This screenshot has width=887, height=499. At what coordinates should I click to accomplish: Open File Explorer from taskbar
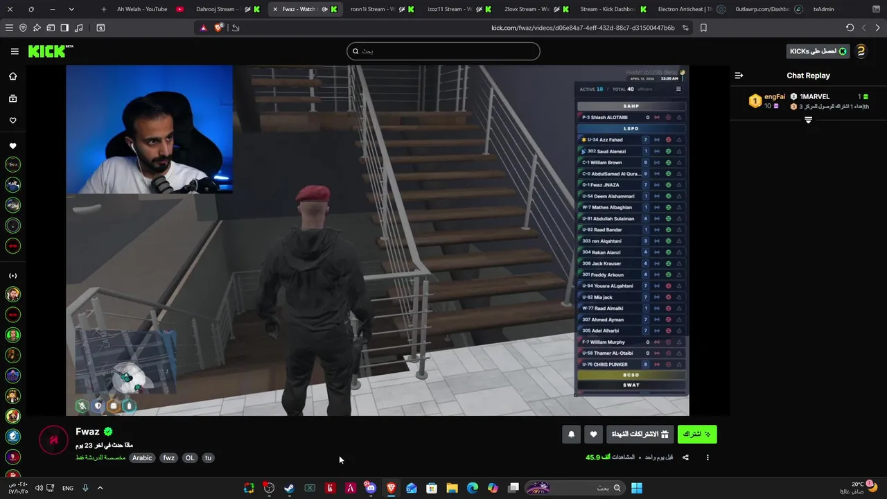452,488
